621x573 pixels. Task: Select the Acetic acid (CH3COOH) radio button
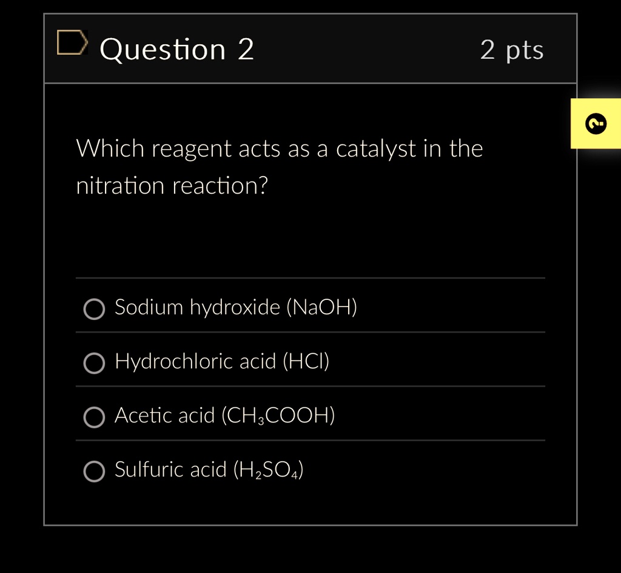[x=94, y=417]
